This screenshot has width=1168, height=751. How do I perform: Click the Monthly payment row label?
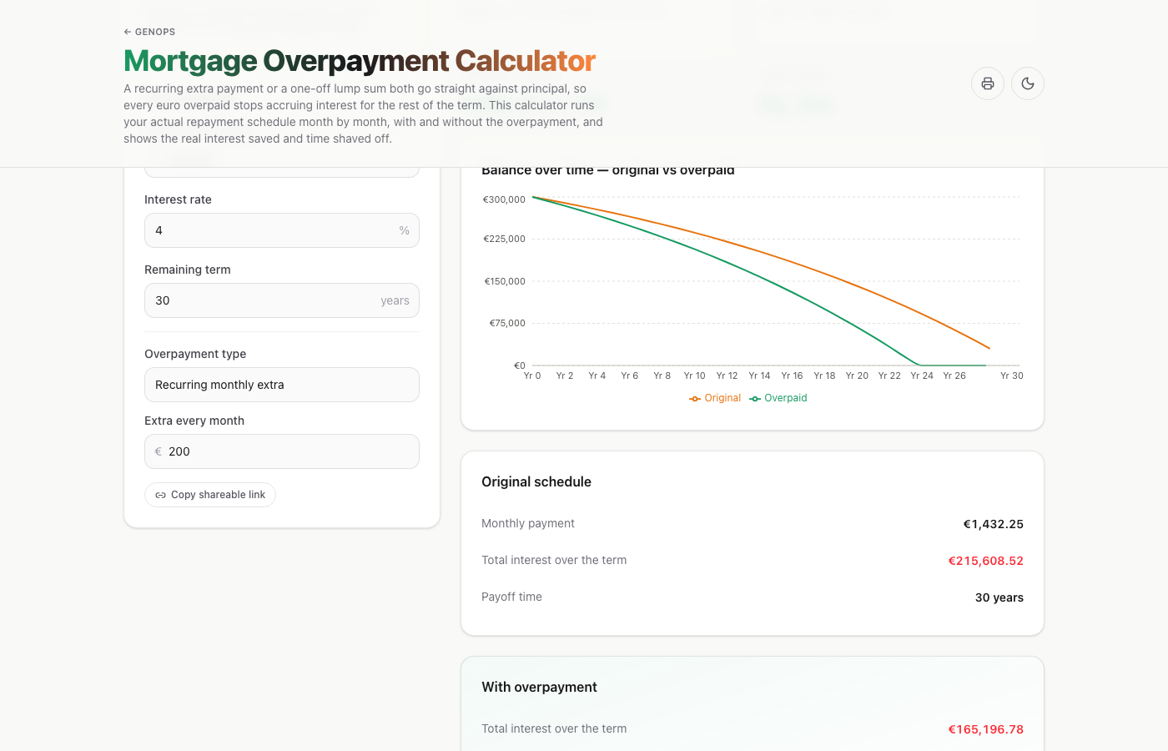point(528,523)
